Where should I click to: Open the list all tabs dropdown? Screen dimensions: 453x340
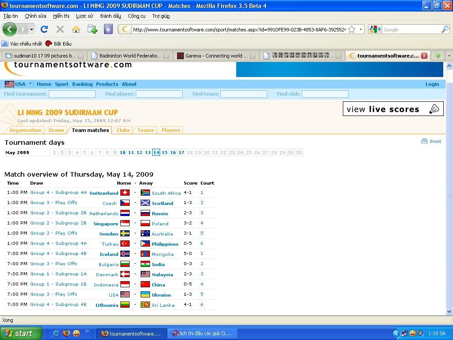click(449, 56)
